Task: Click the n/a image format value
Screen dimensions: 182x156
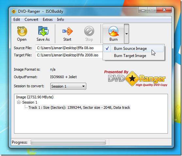Action: pyautogui.click(x=53, y=70)
